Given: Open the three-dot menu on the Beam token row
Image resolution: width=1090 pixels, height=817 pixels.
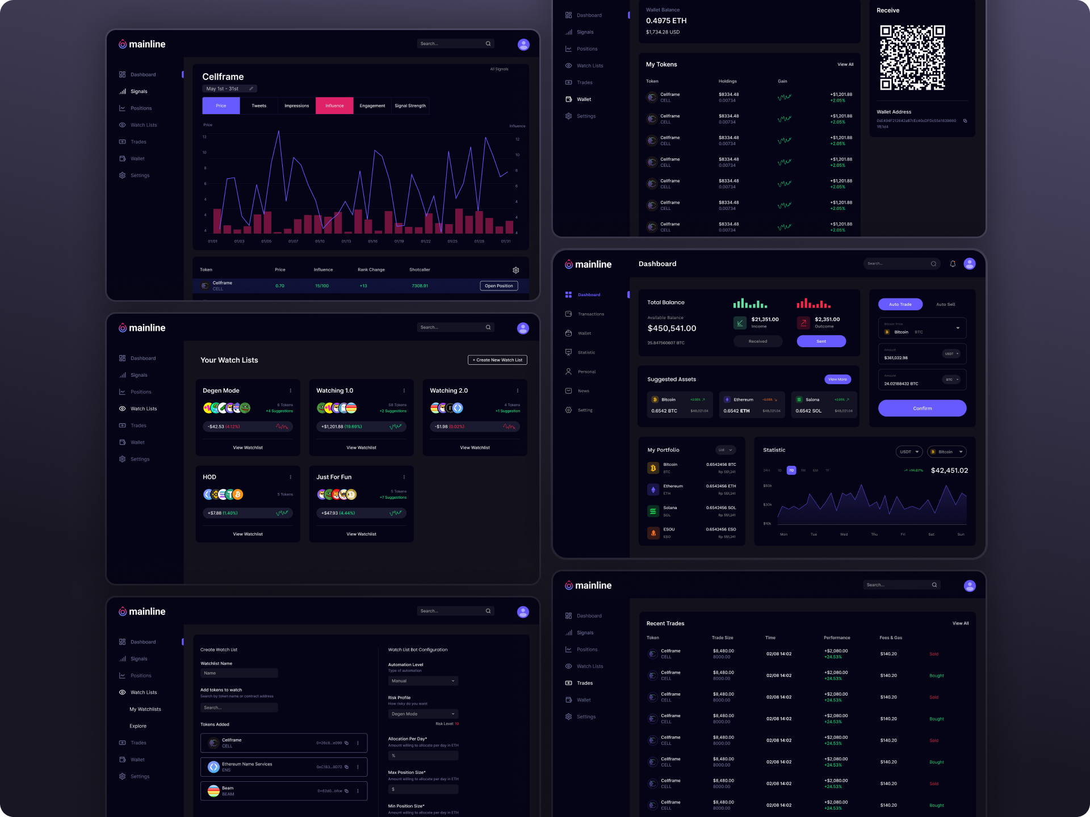Looking at the screenshot, I should pos(358,791).
